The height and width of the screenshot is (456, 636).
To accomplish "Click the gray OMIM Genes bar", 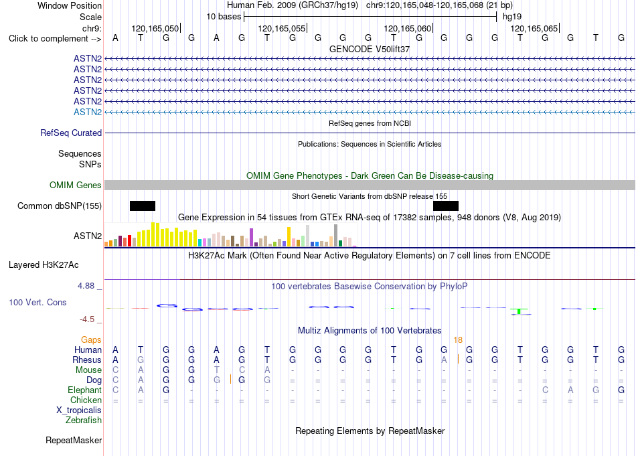I will (370, 185).
